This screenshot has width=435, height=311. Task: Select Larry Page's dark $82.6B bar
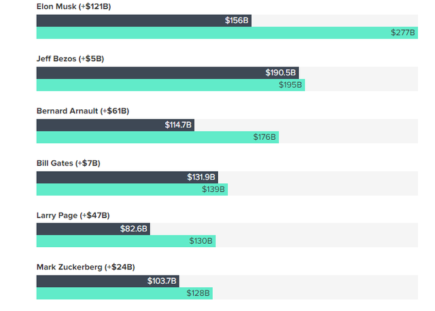pyautogui.click(x=93, y=230)
